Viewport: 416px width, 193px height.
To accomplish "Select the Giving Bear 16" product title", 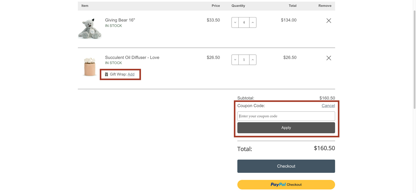I will (x=120, y=20).
